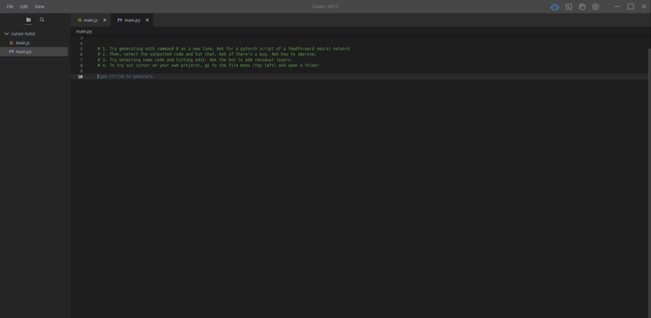Click the main.py breadcrumb label
651x318 pixels.
coord(84,31)
